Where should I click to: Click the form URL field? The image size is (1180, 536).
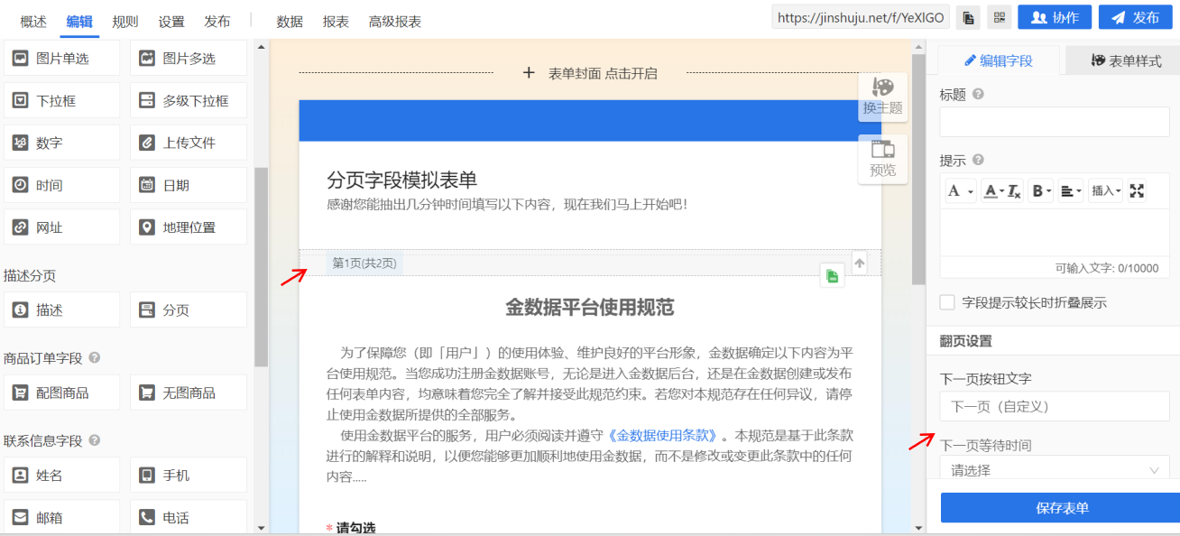pyautogui.click(x=861, y=17)
